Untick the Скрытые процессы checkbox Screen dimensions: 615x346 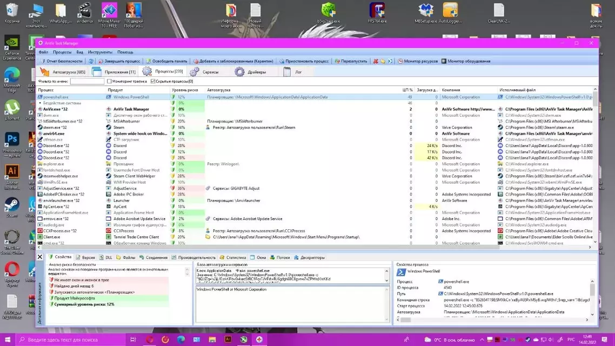point(153,81)
